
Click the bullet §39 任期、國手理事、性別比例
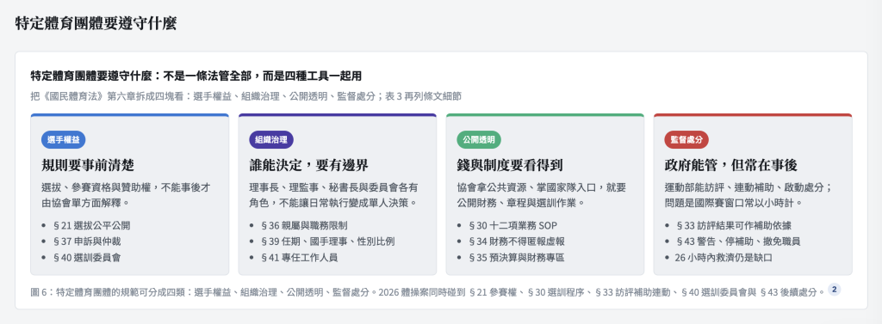(x=327, y=241)
